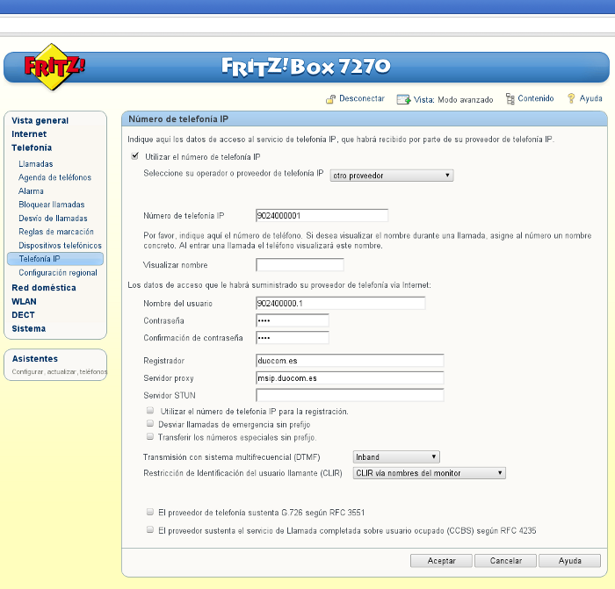615x589 pixels.
Task: Select Telefonía IP menu item
Action: (x=55, y=259)
